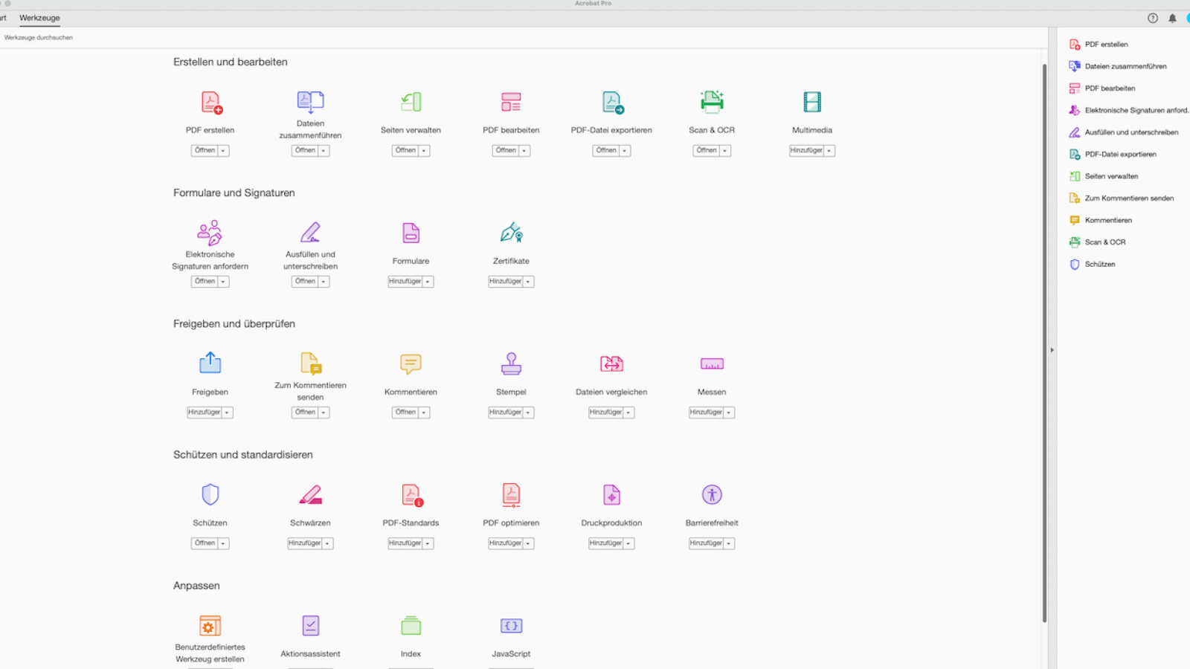Select the Freigeben share icon

[210, 364]
